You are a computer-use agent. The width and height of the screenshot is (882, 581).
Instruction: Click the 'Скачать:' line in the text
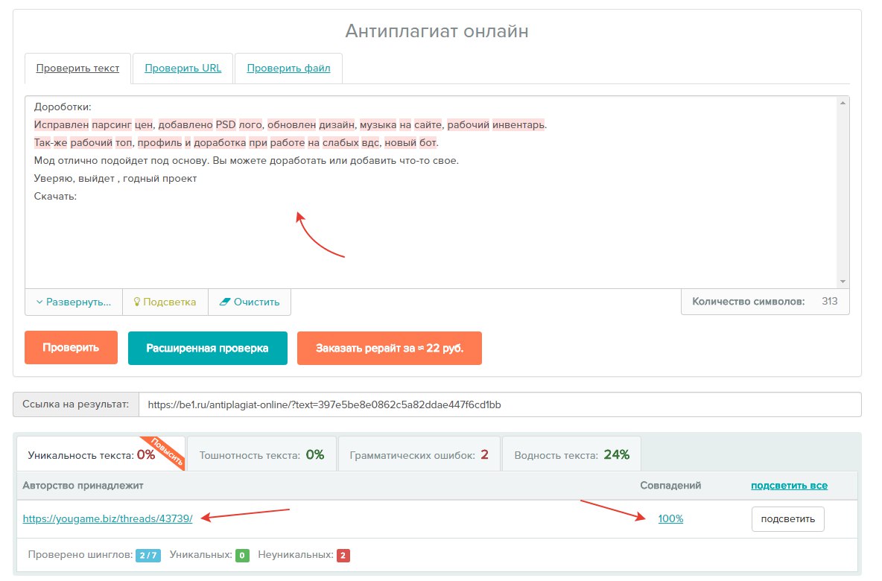pos(55,197)
